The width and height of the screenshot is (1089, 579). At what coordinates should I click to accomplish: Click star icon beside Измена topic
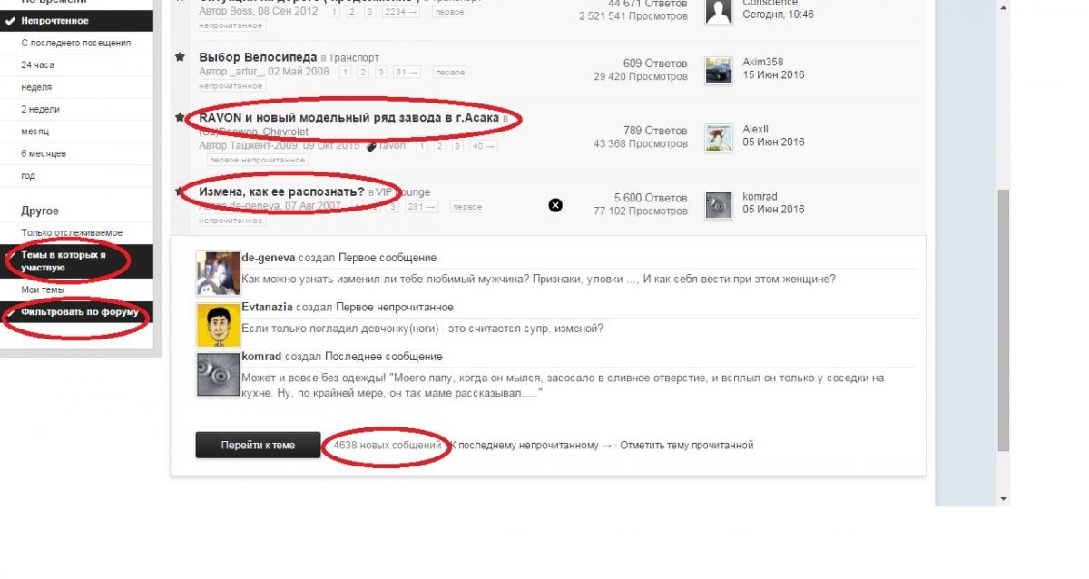[180, 191]
